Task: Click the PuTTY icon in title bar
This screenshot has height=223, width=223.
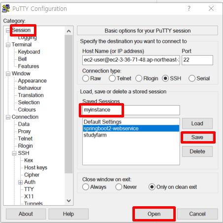Action: pos(6,8)
